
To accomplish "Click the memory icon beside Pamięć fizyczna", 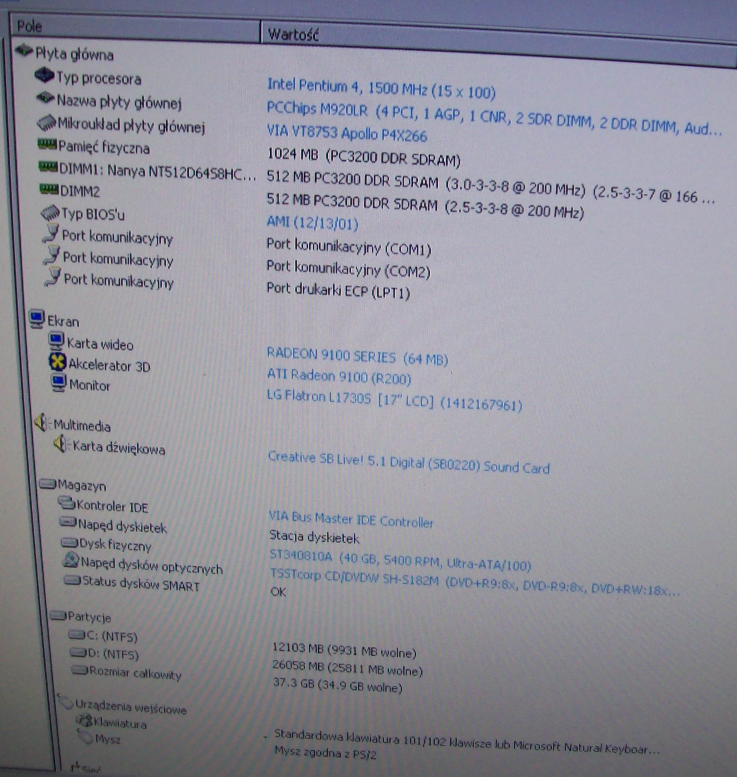I will 47,144.
